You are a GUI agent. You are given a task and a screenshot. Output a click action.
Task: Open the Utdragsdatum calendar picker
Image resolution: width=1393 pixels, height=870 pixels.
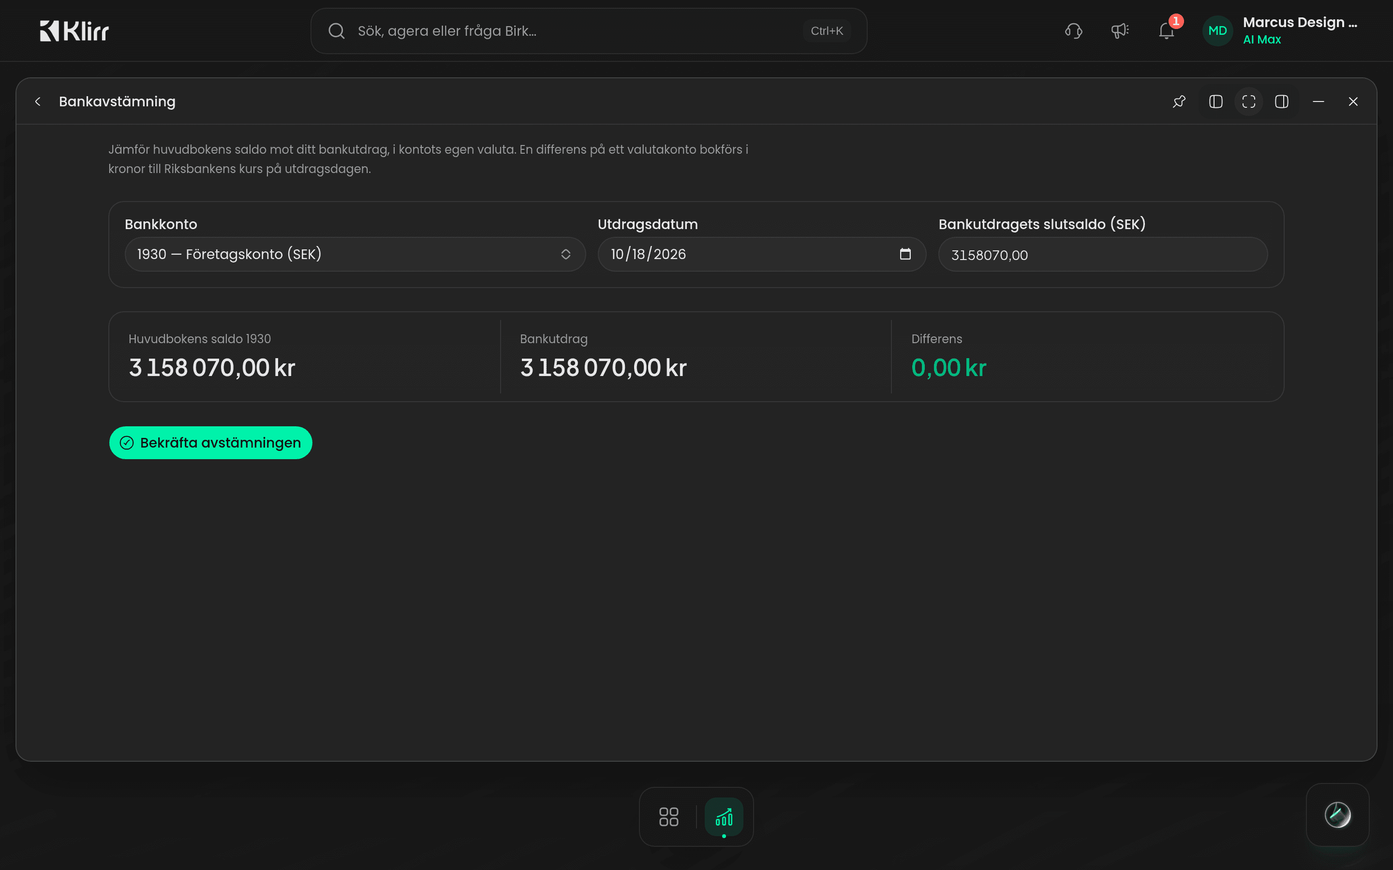click(x=905, y=254)
